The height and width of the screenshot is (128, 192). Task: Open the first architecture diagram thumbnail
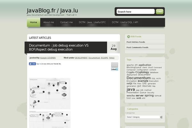(50, 93)
